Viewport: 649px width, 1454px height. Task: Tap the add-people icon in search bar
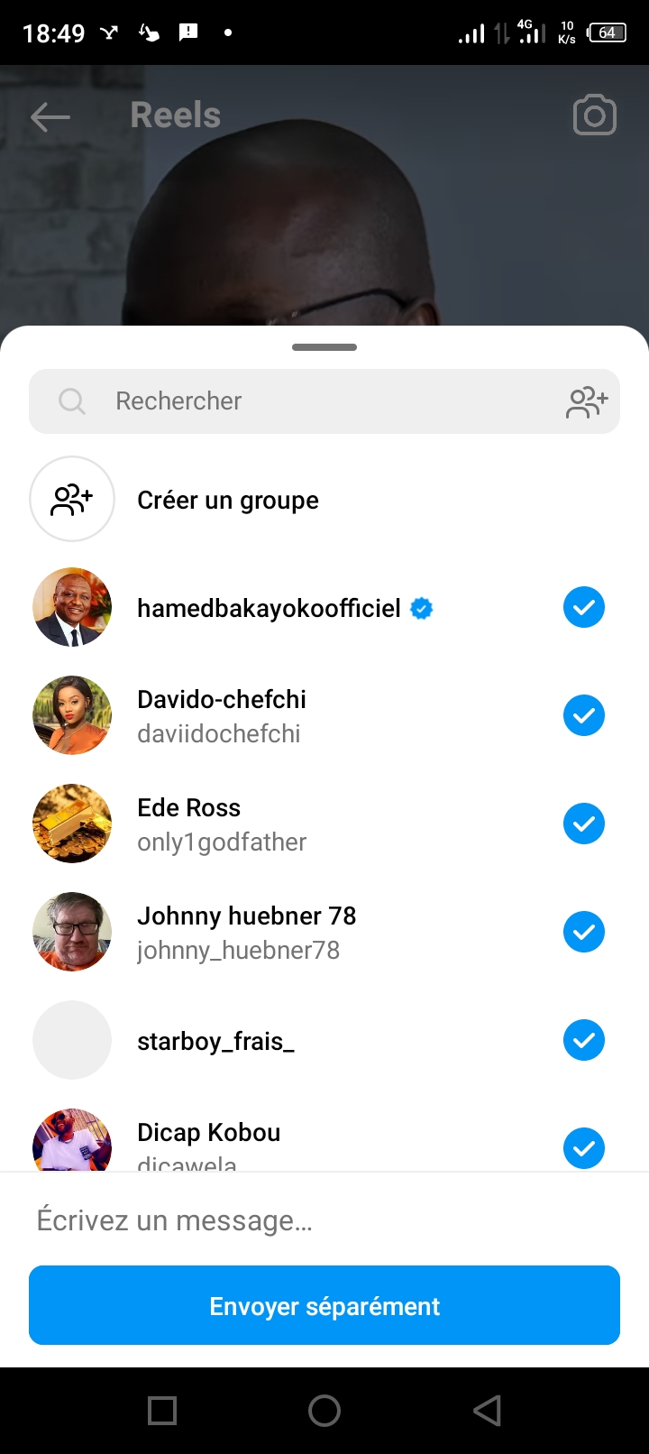587,401
